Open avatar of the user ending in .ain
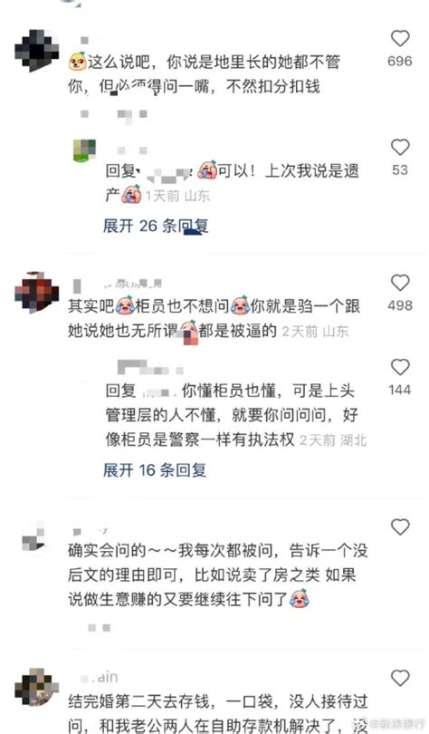Viewport: 429px width, 734px height. [37, 687]
